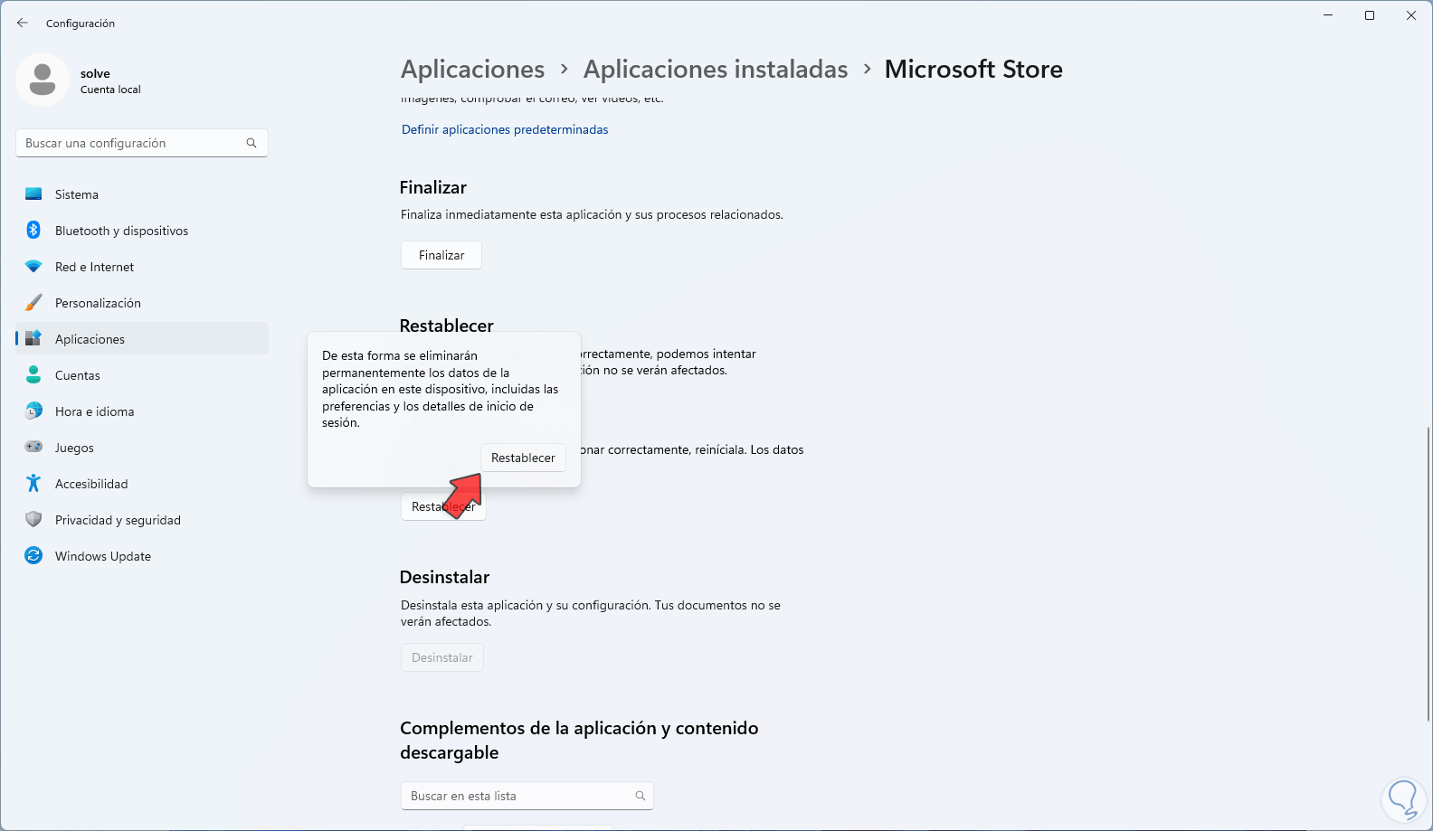Click the back arrow in Configuración
Screen dimensions: 1433x831
23,23
